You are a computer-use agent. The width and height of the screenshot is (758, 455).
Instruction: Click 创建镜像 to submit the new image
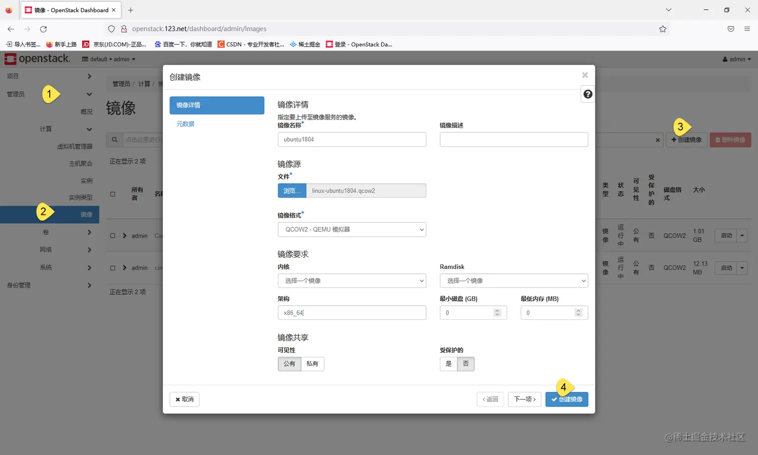(566, 399)
